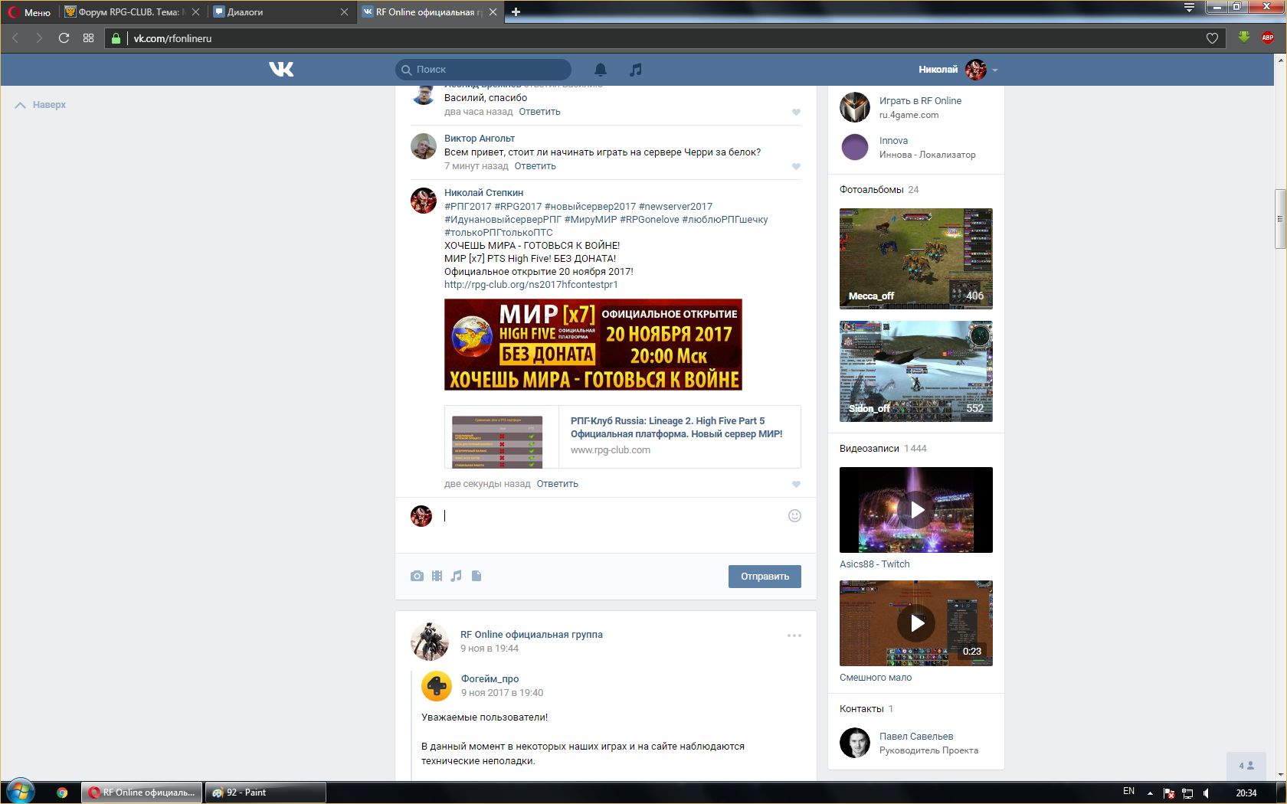Attach a photo with camera icon
Viewport: 1287px width, 804px height.
(417, 577)
